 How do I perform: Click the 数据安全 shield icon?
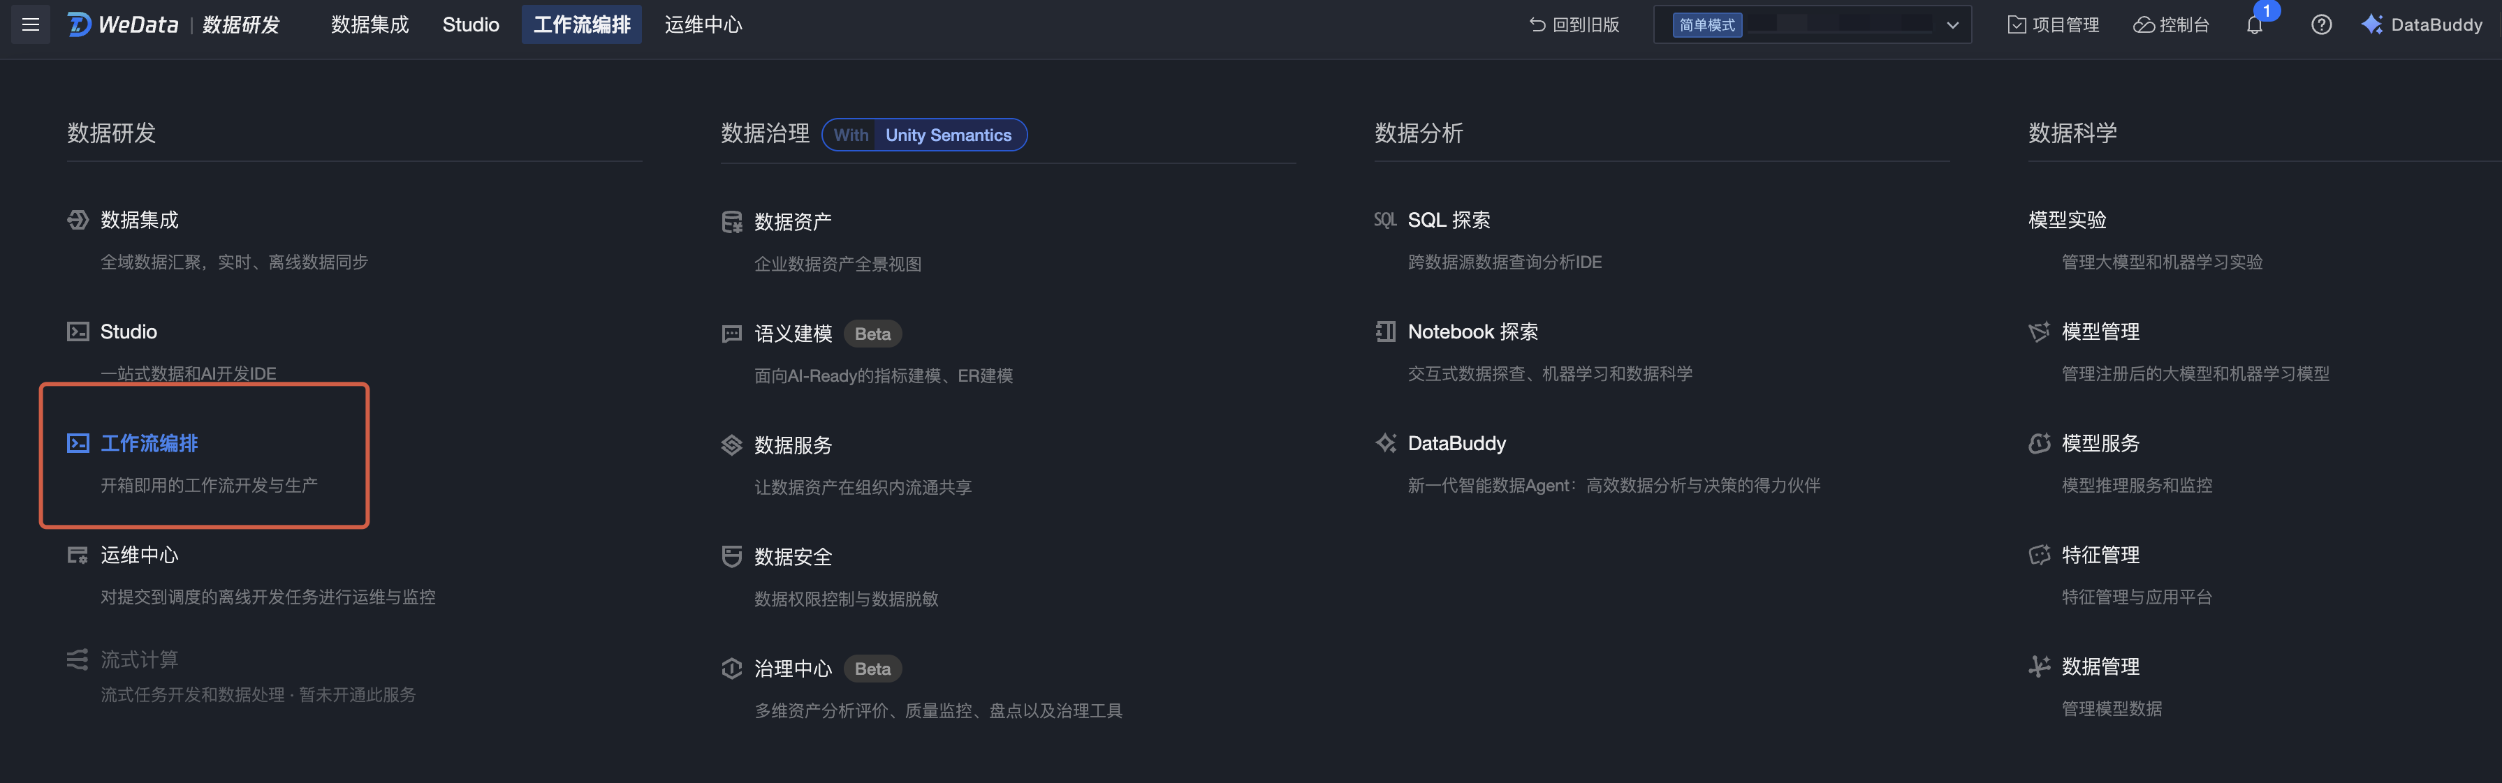731,557
